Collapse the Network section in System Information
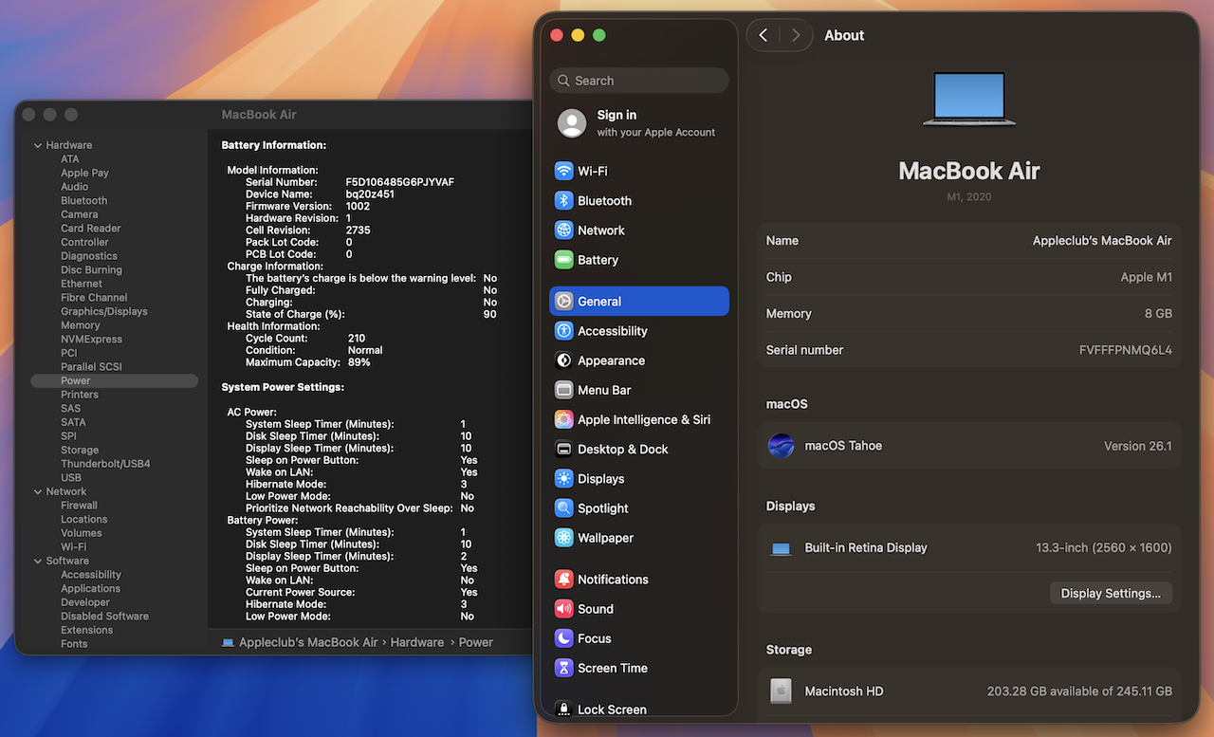1214x737 pixels. click(x=38, y=491)
